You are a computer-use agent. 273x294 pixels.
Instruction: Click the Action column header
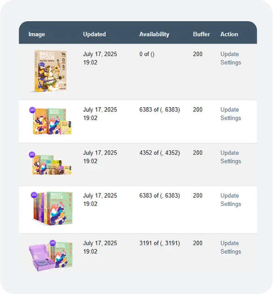pyautogui.click(x=229, y=34)
